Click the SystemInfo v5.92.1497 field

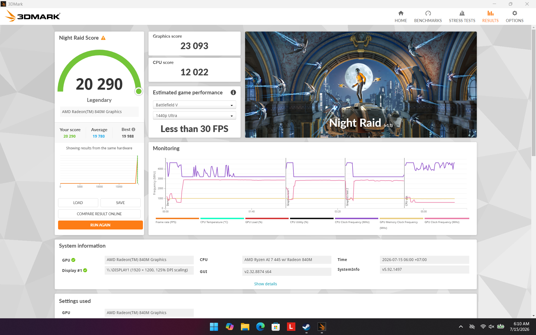click(x=424, y=269)
